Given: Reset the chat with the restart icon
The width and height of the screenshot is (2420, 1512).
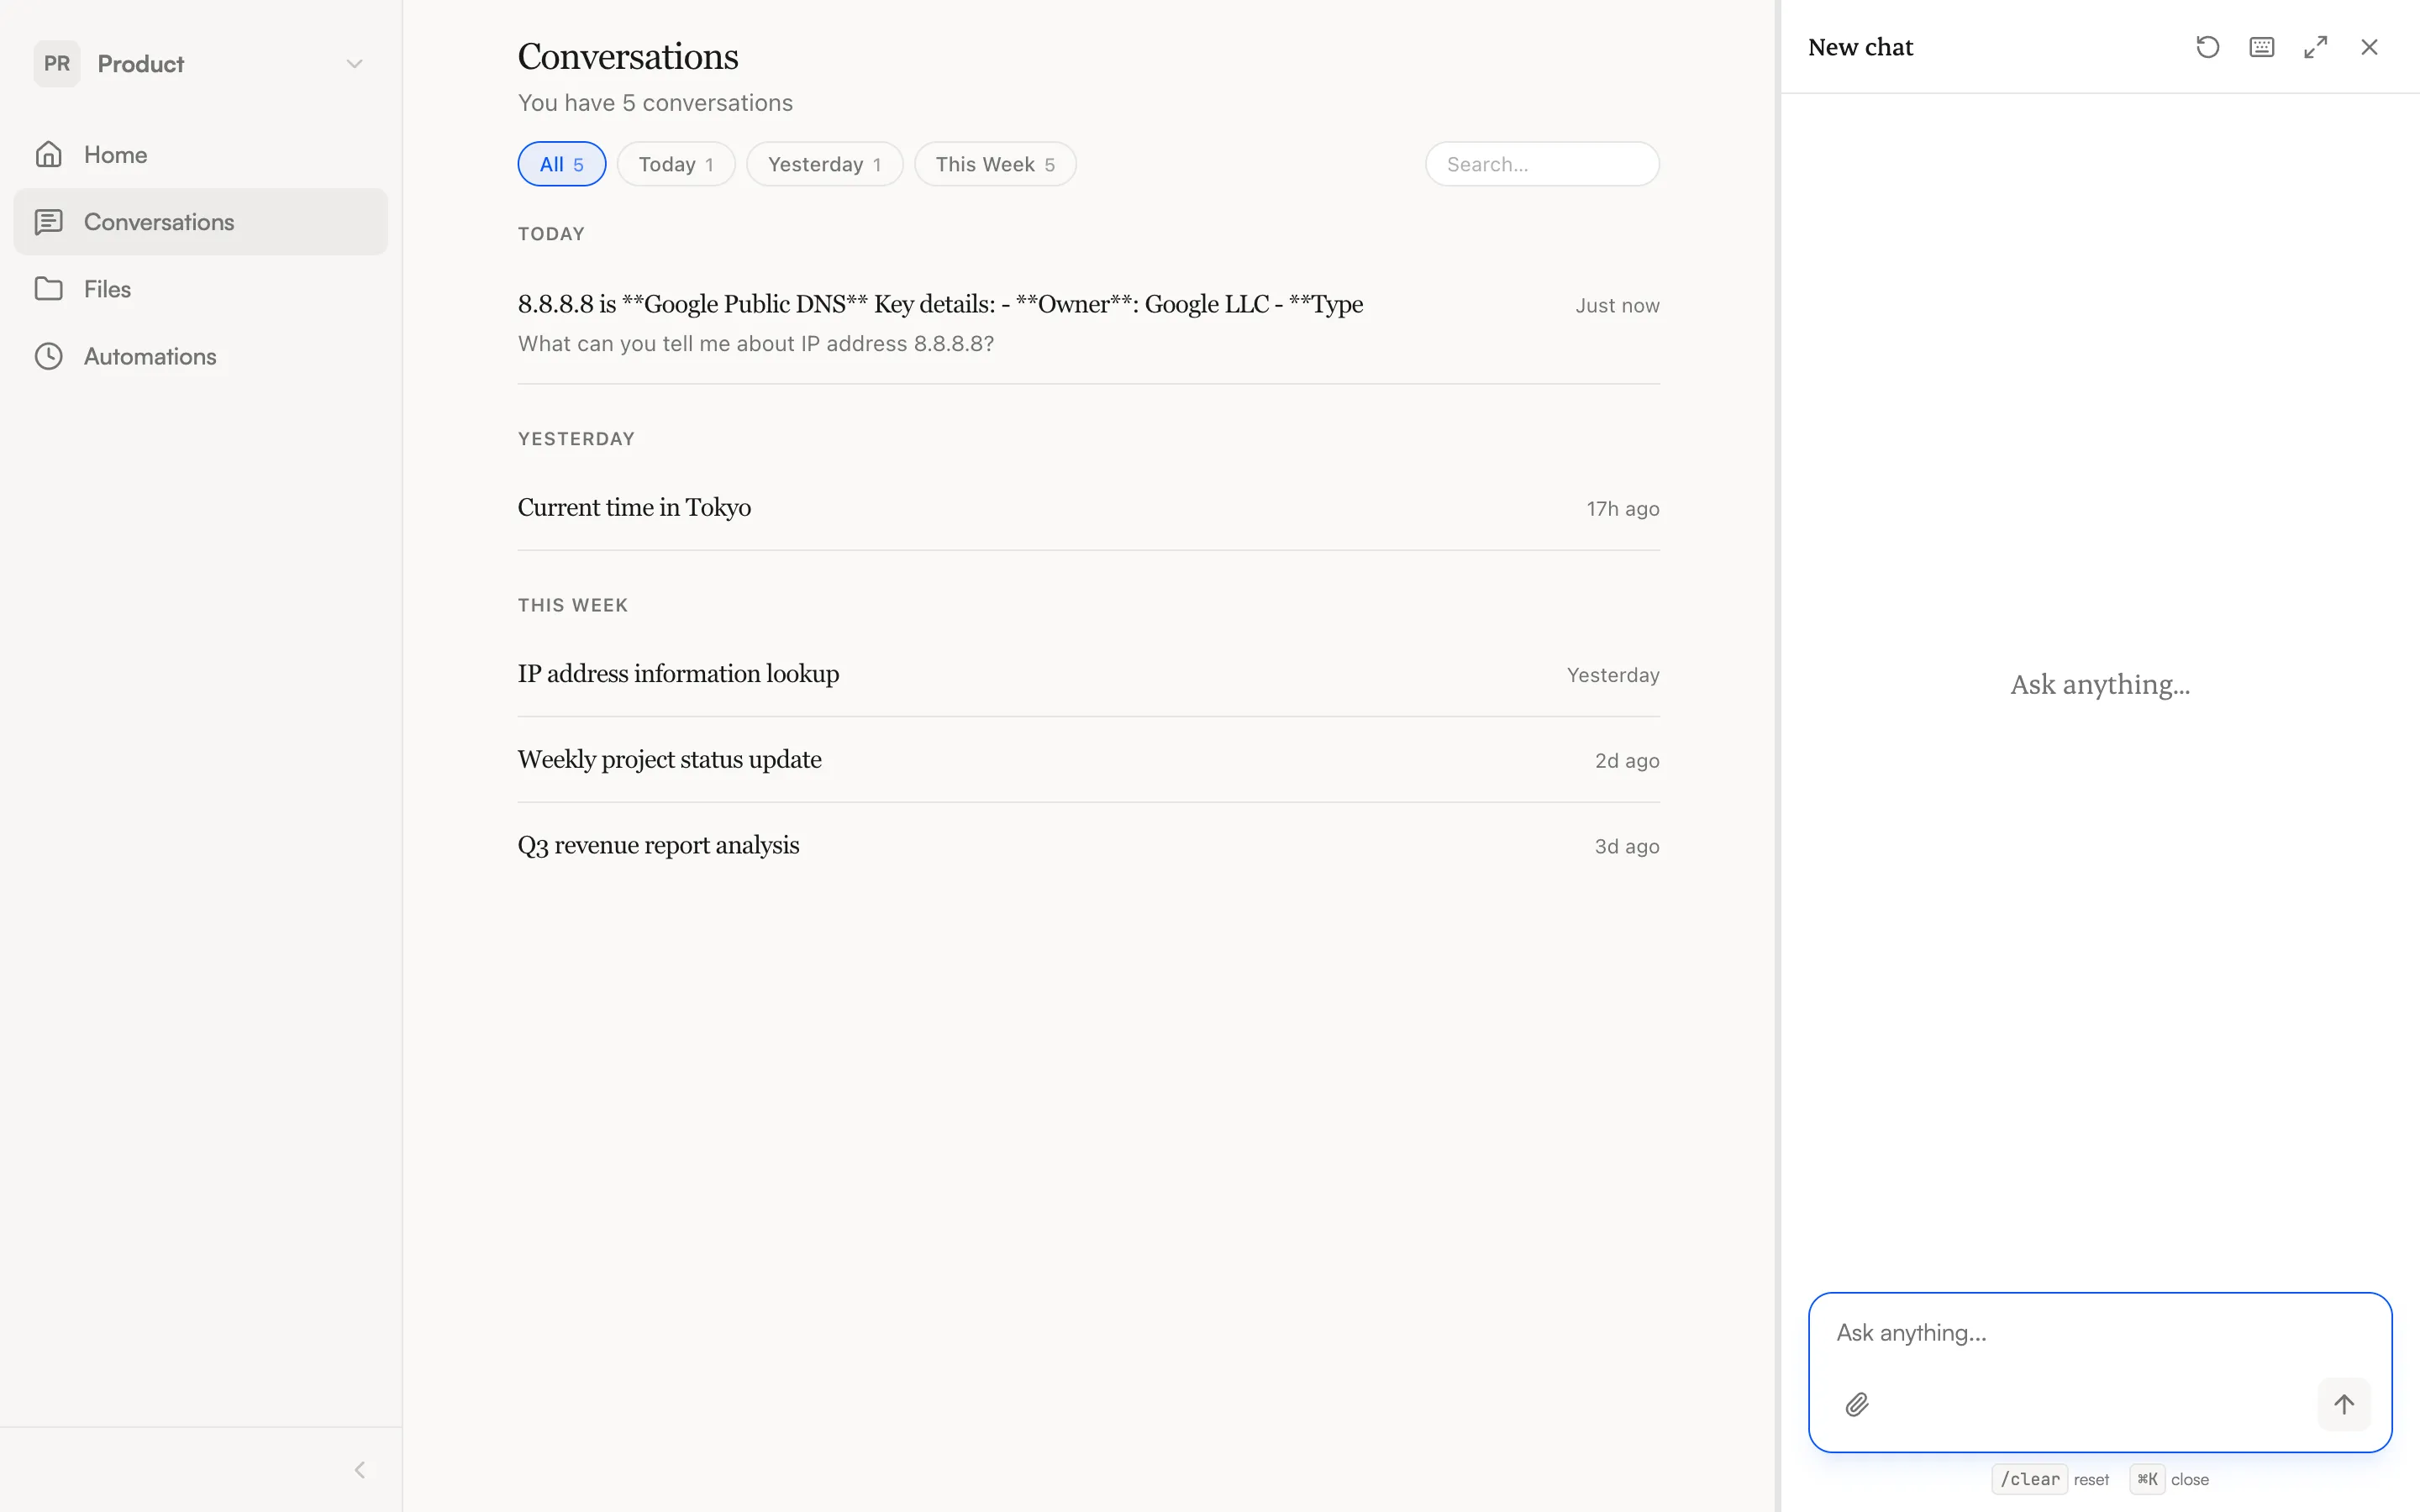Looking at the screenshot, I should click(2208, 46).
